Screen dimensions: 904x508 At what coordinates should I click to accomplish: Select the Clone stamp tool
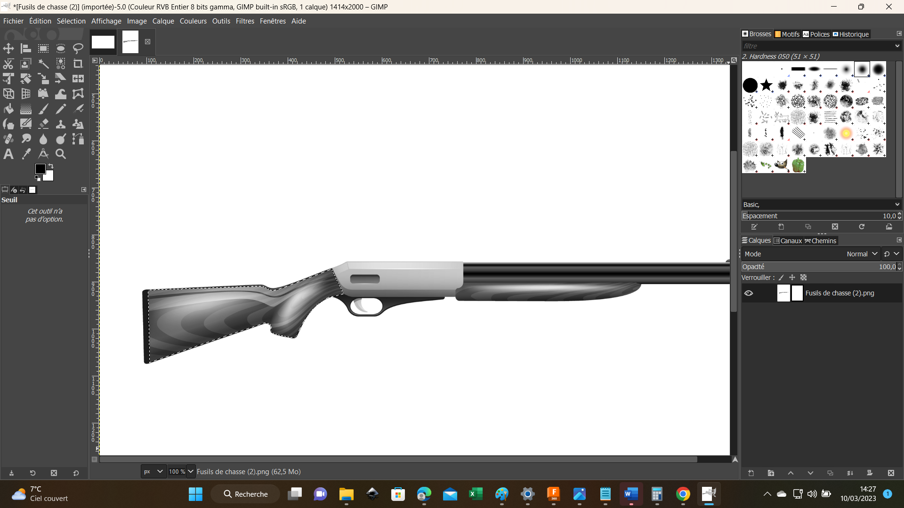coord(61,124)
